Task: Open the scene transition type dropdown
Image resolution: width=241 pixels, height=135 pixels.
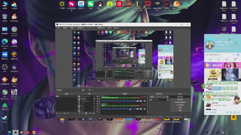Action: click(x=158, y=97)
